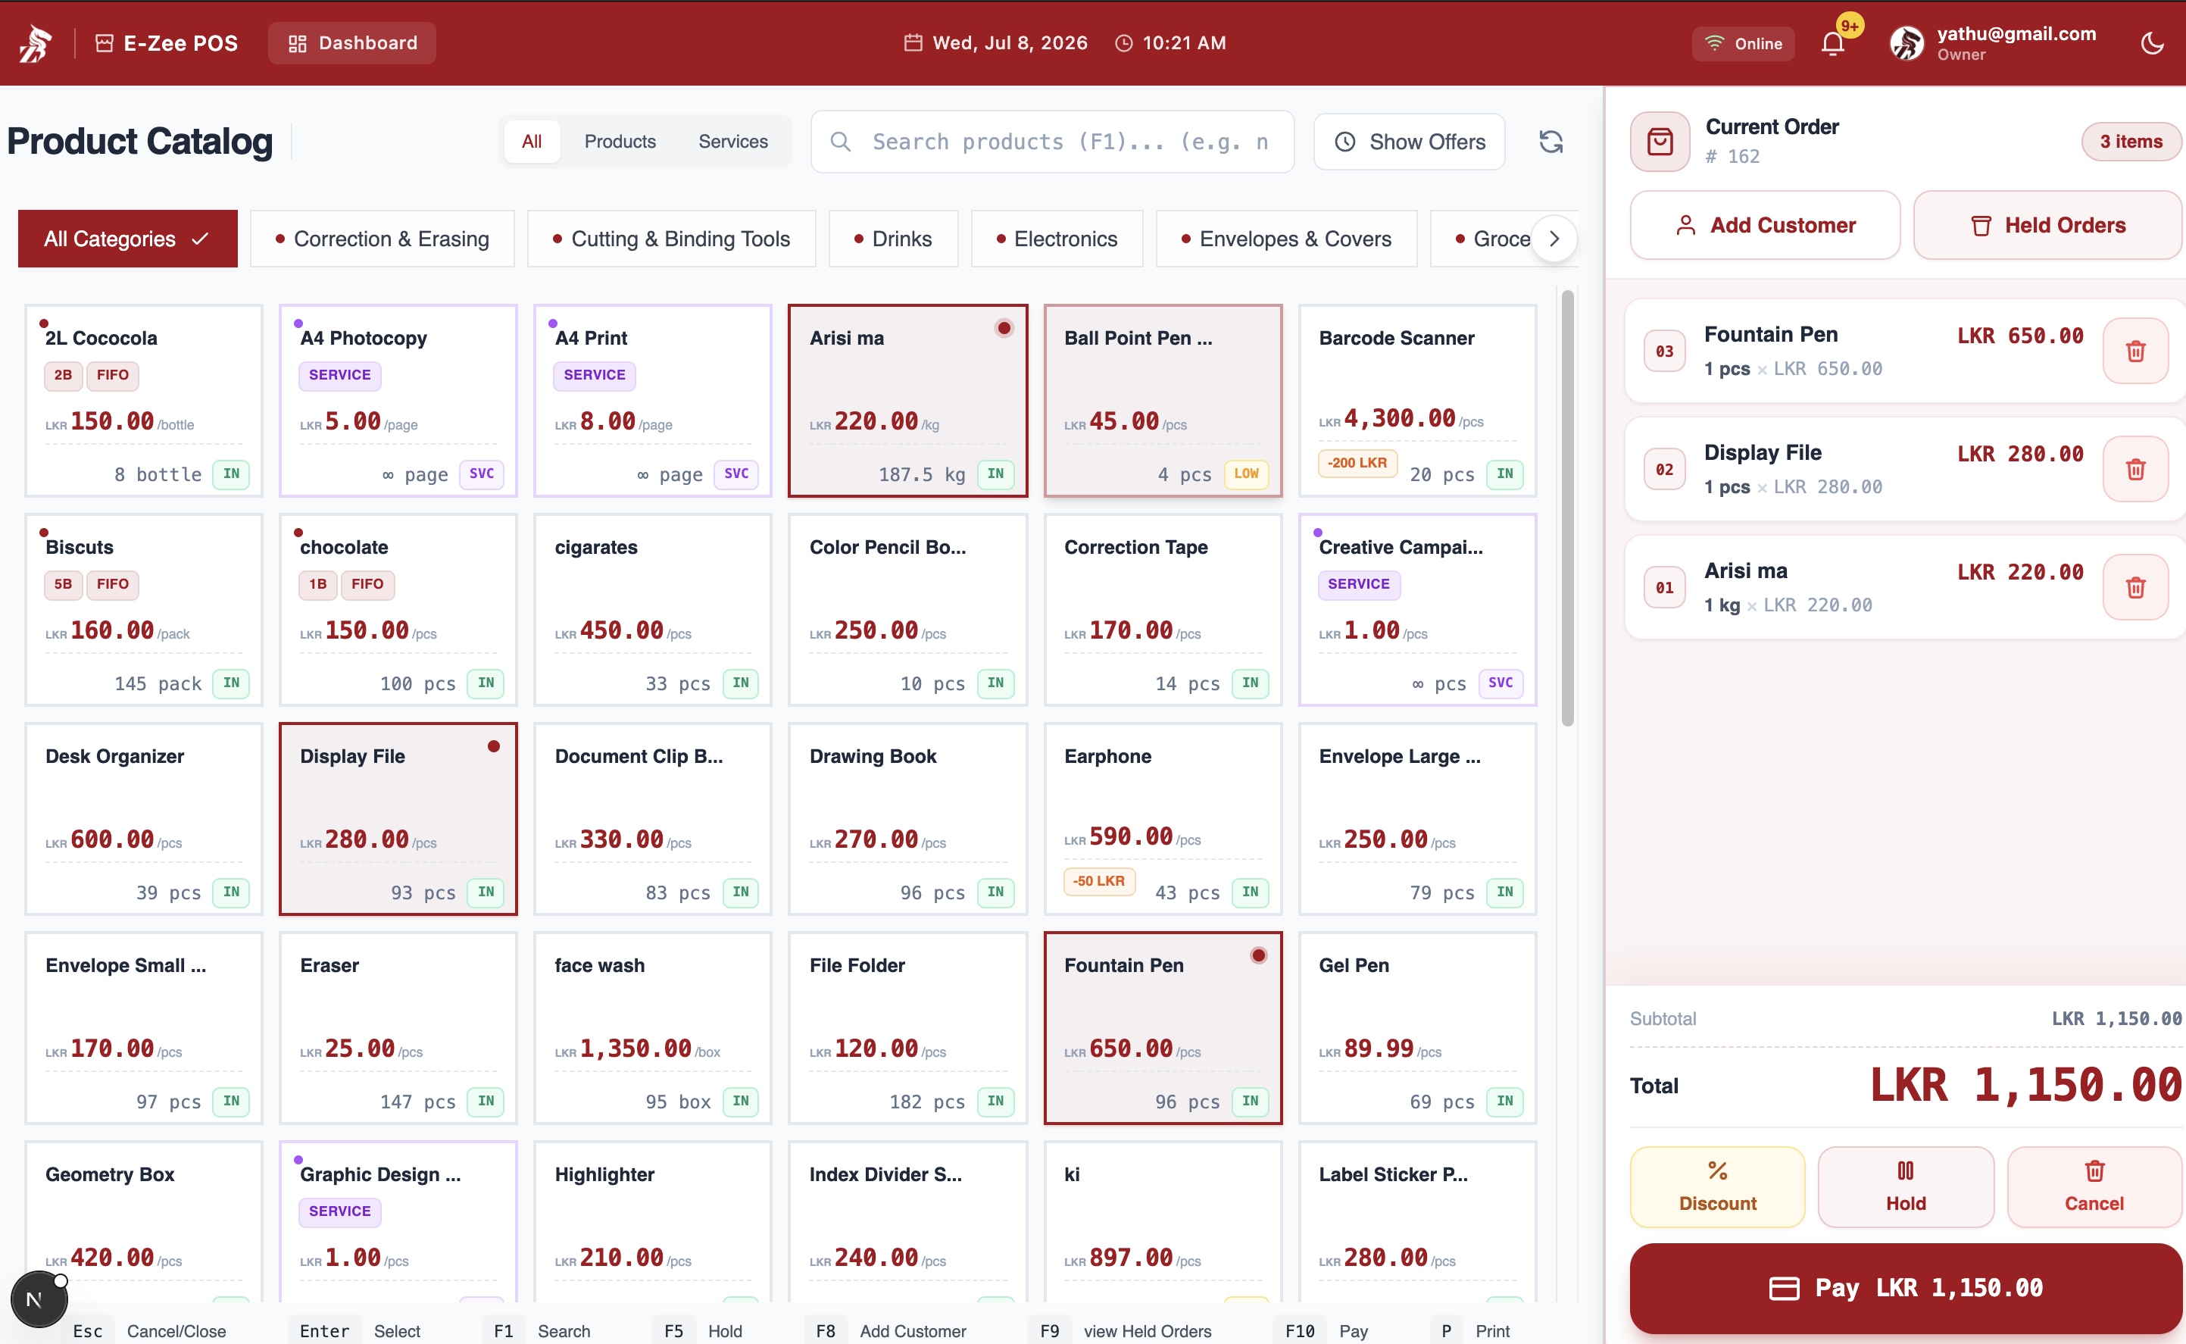
Task: Add 2L Cococola to order
Action: (x=144, y=401)
